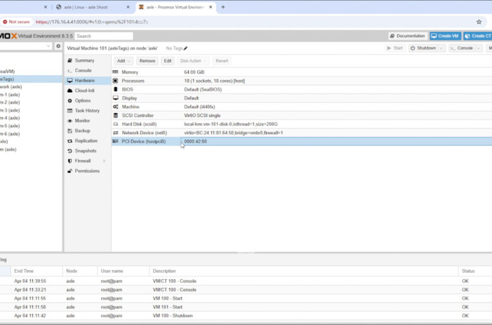The image size is (492, 325).
Task: Click the Create CT button
Action: coord(478,36)
